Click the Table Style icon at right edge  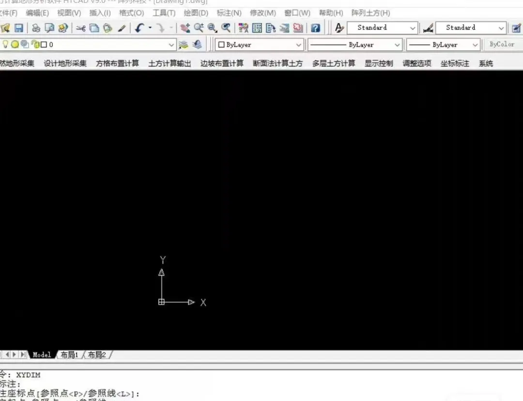[x=516, y=28]
